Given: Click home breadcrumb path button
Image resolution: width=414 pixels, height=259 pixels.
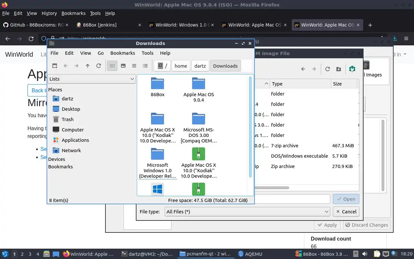Looking at the screenshot, I should click(181, 66).
